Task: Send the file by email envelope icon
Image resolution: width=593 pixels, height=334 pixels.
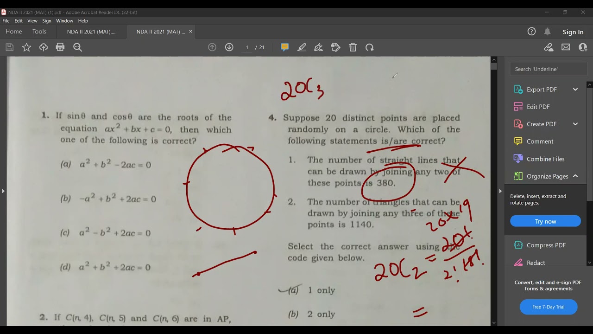Action: pos(566,47)
